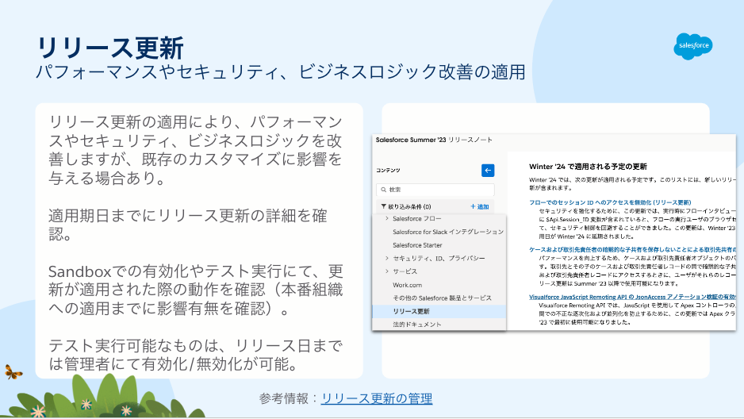Select Work.com in the contents list
Viewport: 744px width, 419px height.
pyautogui.click(x=407, y=285)
